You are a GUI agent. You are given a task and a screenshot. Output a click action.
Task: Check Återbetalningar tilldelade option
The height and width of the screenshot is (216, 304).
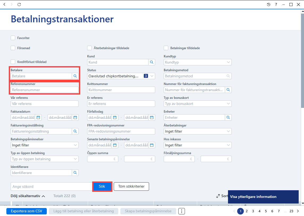click(x=90, y=48)
